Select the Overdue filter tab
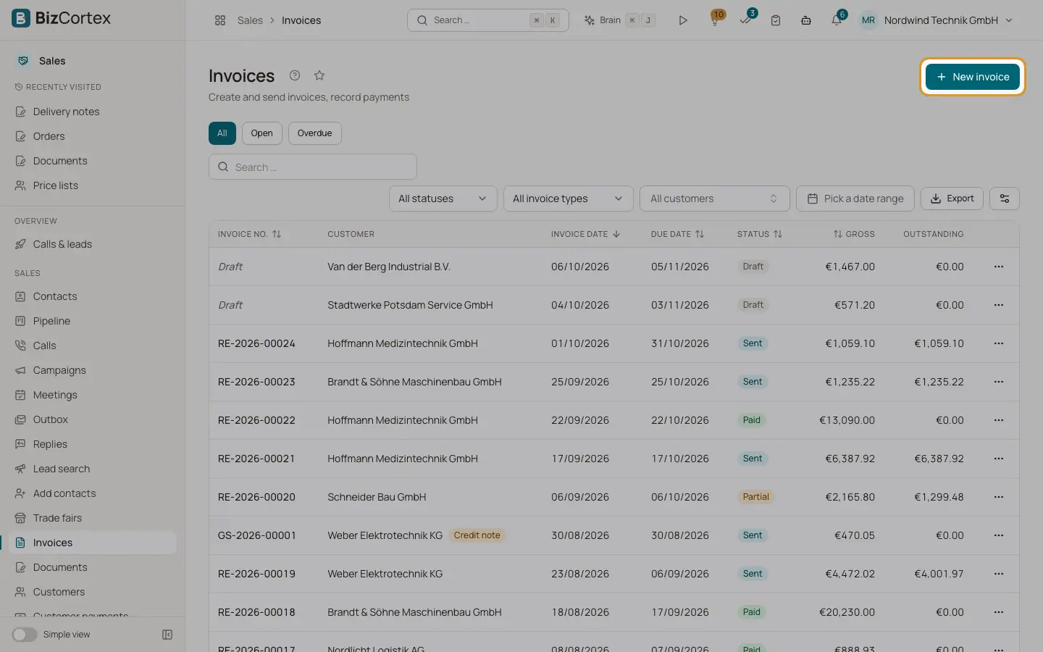The image size is (1043, 652). [x=314, y=133]
